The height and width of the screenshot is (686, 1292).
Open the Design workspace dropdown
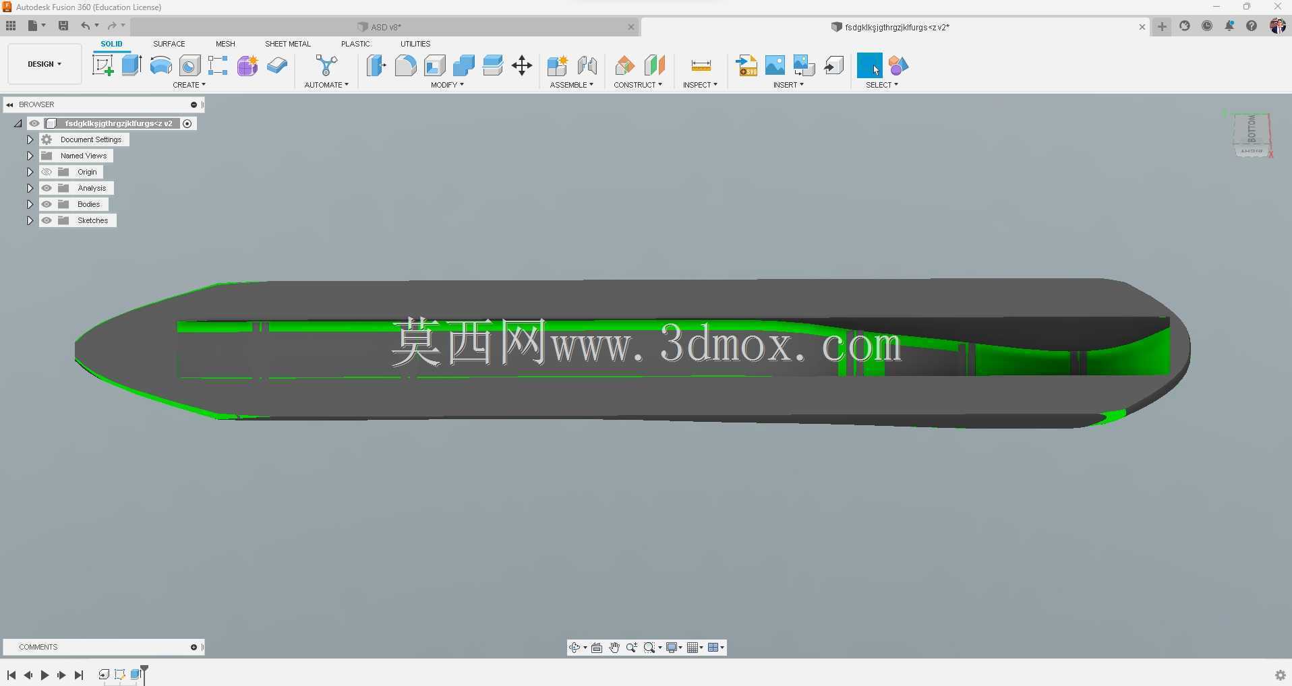(x=45, y=64)
